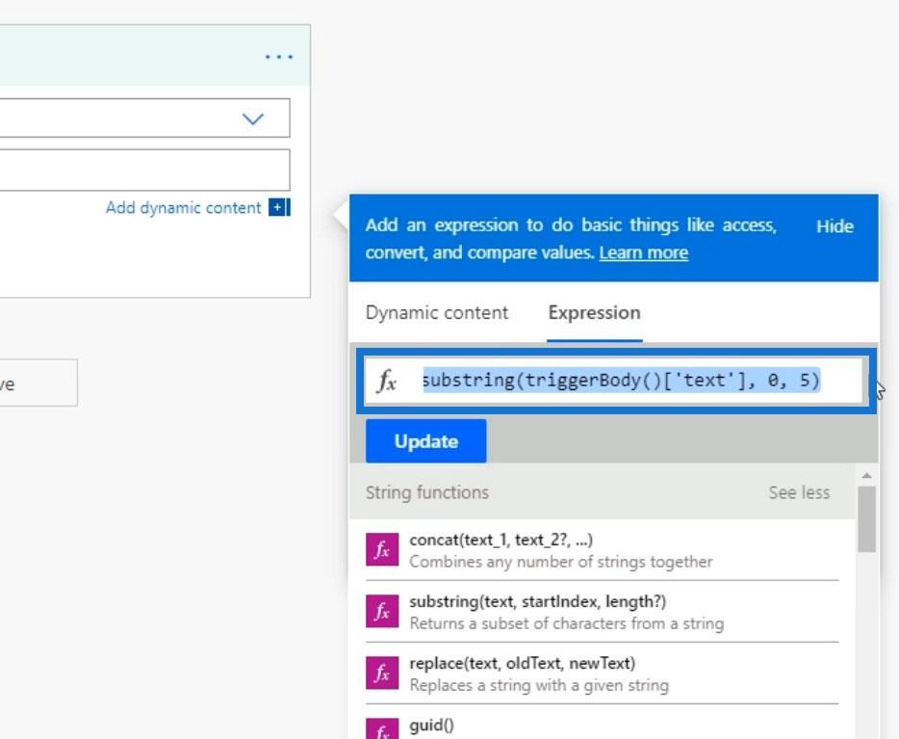Hide the expression help banner

coord(835,226)
